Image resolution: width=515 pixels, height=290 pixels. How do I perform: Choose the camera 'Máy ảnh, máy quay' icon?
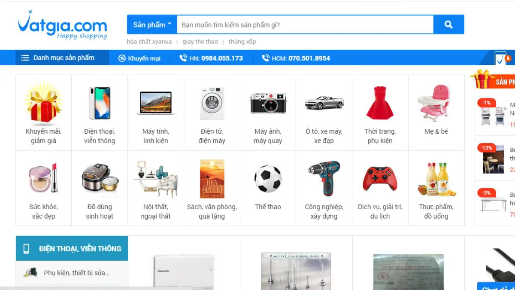point(268,103)
